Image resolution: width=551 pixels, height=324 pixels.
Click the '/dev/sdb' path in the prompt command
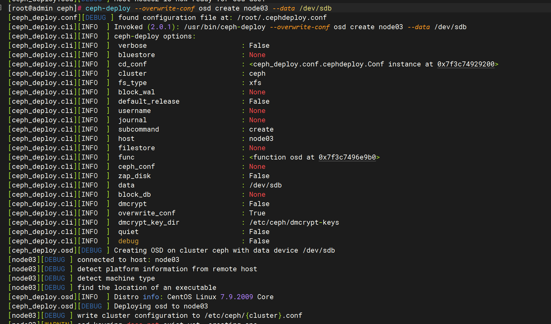[315, 8]
